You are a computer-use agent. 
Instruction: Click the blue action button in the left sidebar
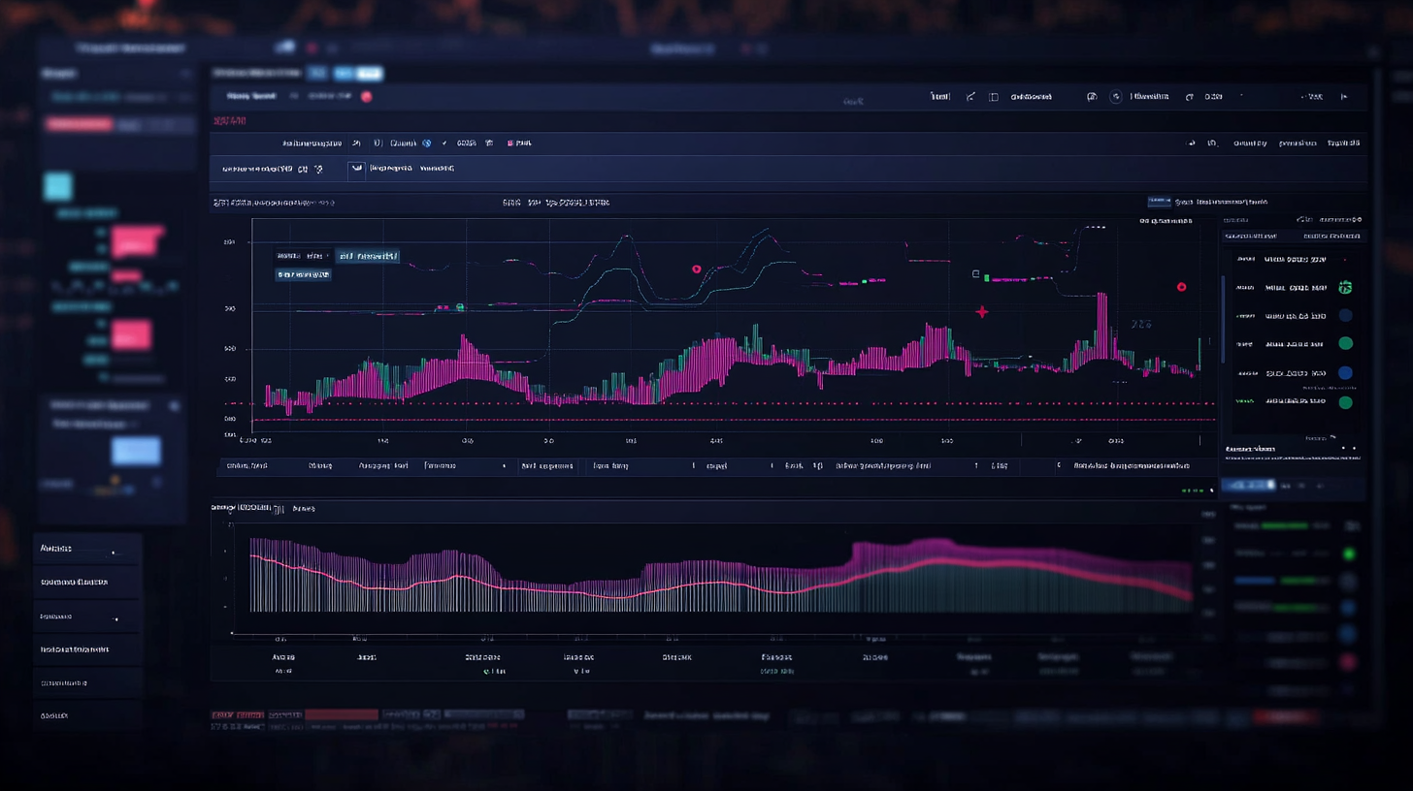136,451
